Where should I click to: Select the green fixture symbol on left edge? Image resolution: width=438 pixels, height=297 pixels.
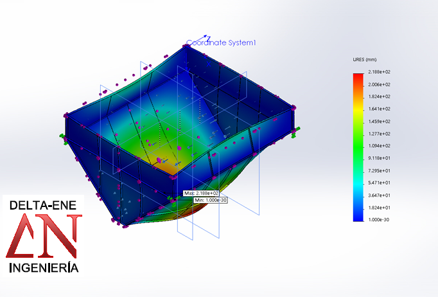tap(62, 136)
